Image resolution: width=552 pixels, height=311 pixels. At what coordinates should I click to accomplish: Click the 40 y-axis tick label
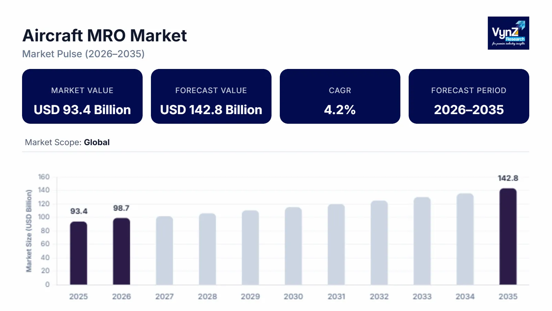point(45,258)
